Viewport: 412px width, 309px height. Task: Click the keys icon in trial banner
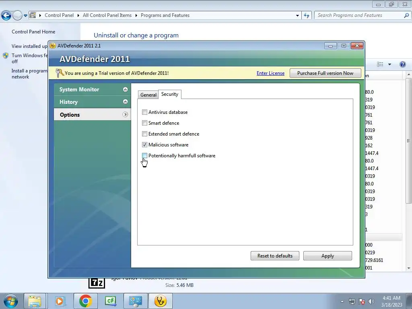point(60,73)
